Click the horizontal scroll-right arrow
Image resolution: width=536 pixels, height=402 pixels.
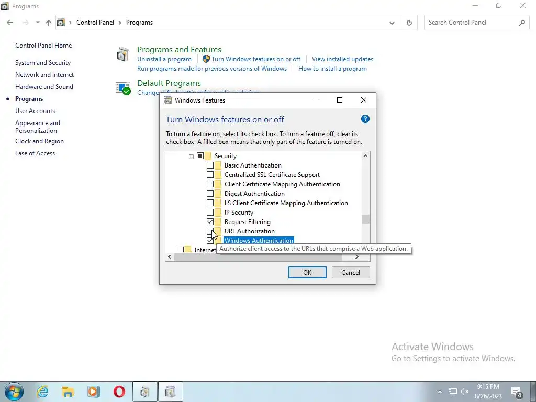[x=356, y=256]
